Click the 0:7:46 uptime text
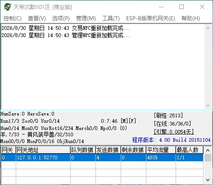 [x=109, y=121]
